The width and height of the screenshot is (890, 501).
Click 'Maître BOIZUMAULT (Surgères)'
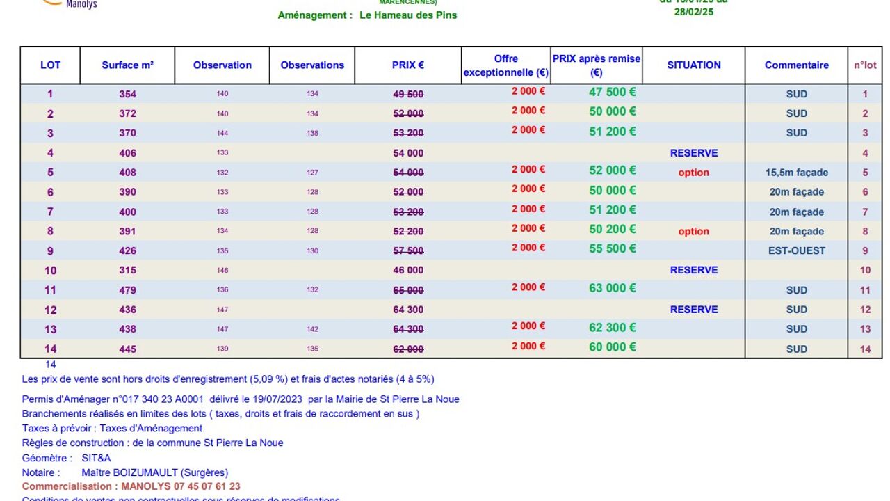pyautogui.click(x=154, y=472)
